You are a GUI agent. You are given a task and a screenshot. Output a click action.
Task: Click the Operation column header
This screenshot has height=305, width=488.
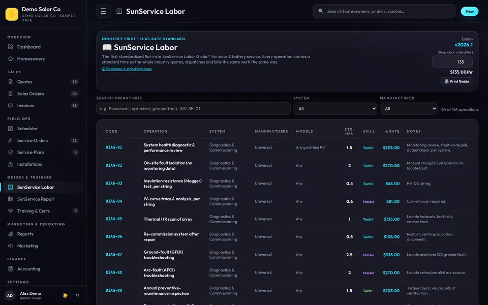click(x=156, y=131)
